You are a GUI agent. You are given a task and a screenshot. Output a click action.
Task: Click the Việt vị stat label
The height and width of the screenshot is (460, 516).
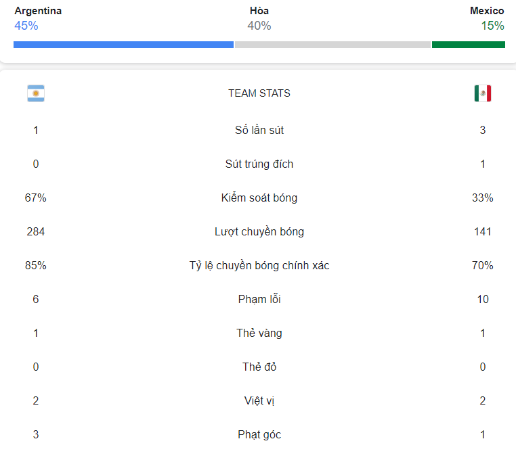[259, 401]
